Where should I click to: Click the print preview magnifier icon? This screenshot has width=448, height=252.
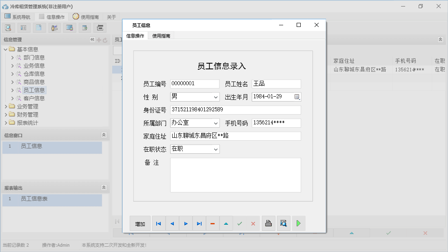tap(284, 223)
